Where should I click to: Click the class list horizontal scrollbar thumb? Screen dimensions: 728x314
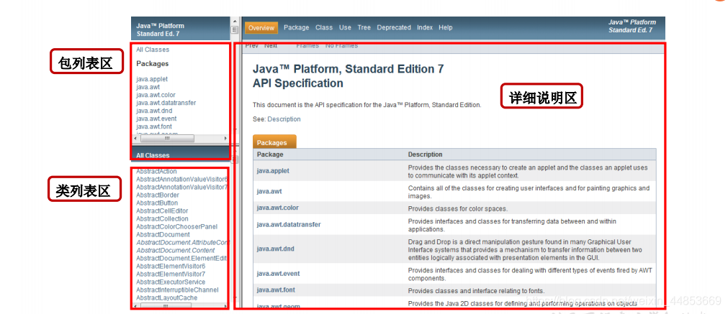pos(166,306)
